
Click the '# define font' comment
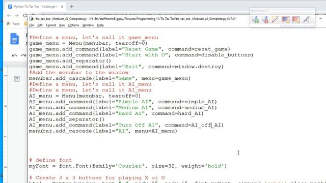tap(50, 160)
